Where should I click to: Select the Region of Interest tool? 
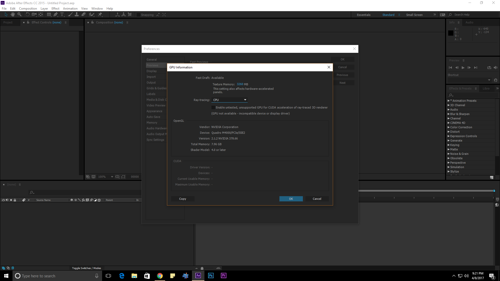point(123,177)
